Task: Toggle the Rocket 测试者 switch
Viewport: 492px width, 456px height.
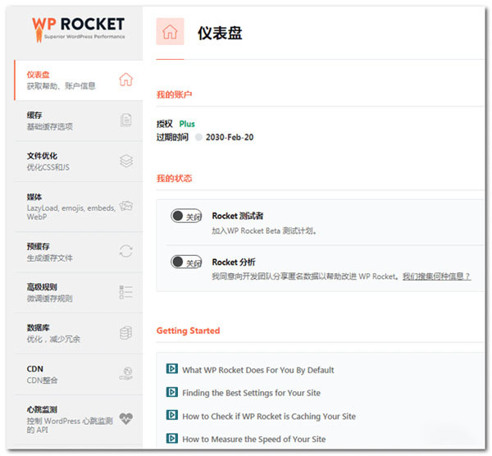Action: pyautogui.click(x=186, y=216)
